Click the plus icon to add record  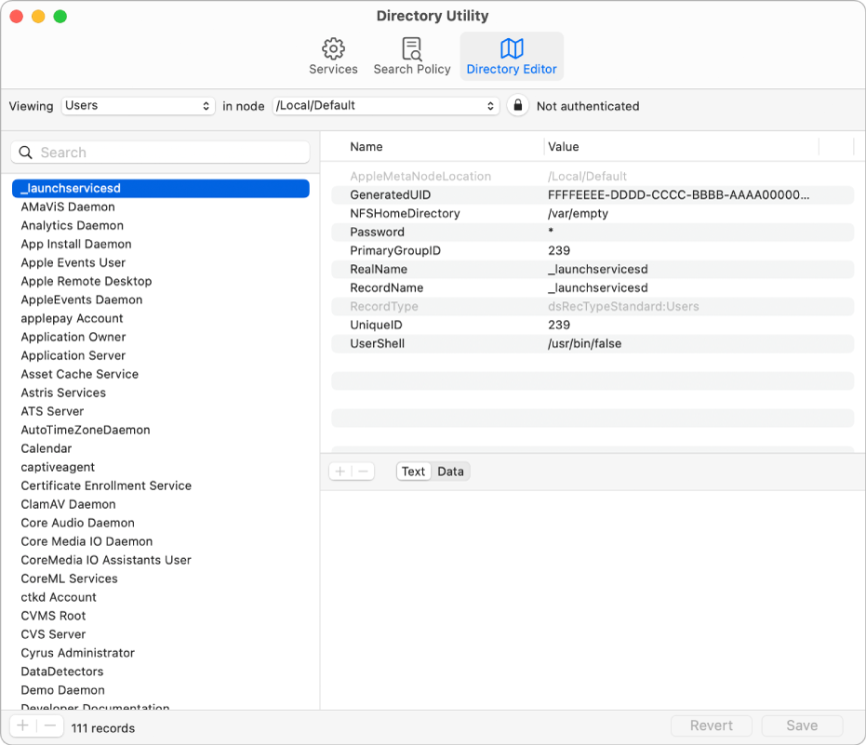(23, 727)
